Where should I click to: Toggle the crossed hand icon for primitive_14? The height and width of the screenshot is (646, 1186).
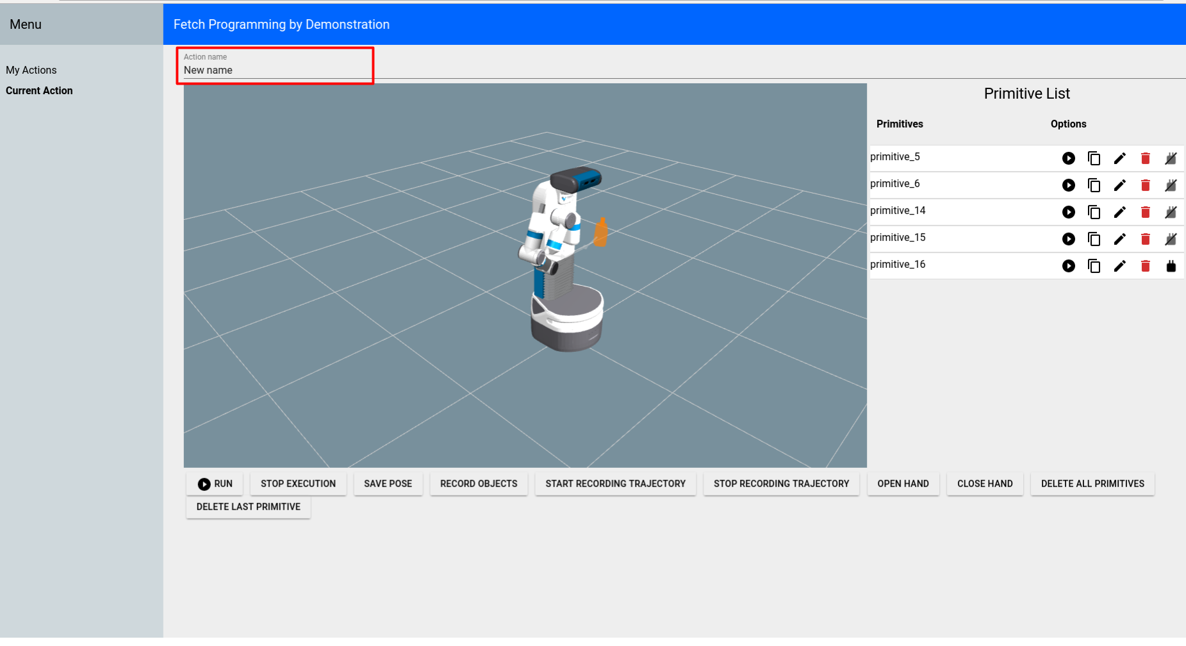click(x=1171, y=212)
